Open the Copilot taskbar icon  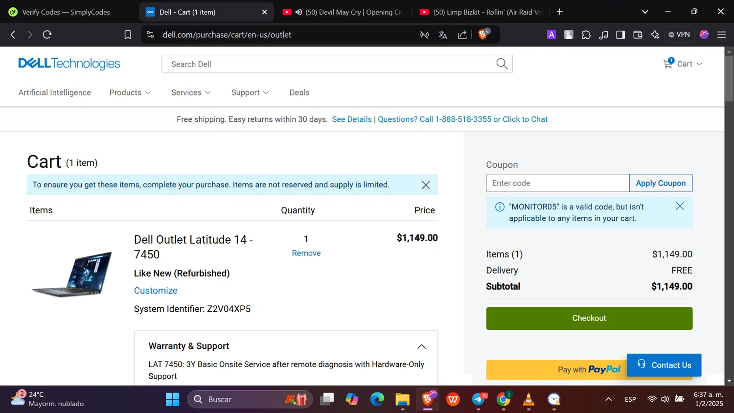(x=352, y=399)
